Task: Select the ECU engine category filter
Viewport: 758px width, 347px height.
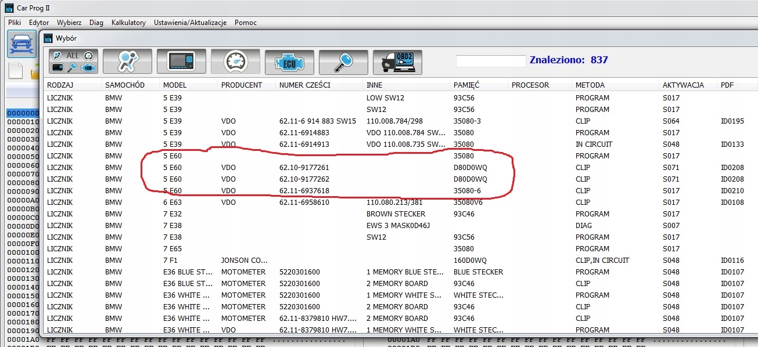Action: point(289,61)
